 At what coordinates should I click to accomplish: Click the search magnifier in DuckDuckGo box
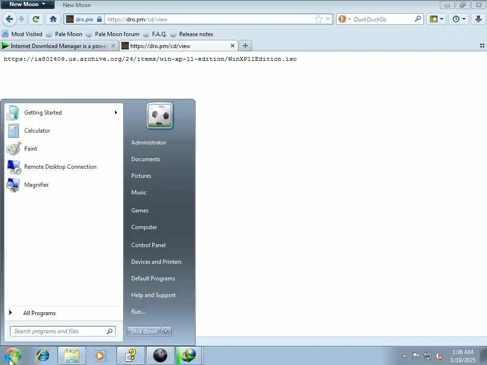click(418, 19)
